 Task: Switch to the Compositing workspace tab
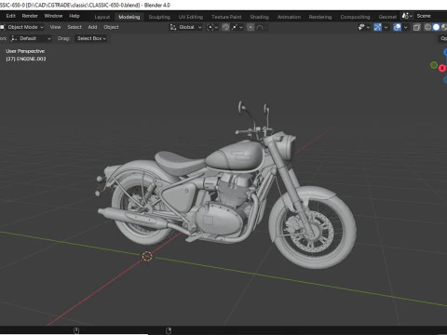click(x=355, y=17)
